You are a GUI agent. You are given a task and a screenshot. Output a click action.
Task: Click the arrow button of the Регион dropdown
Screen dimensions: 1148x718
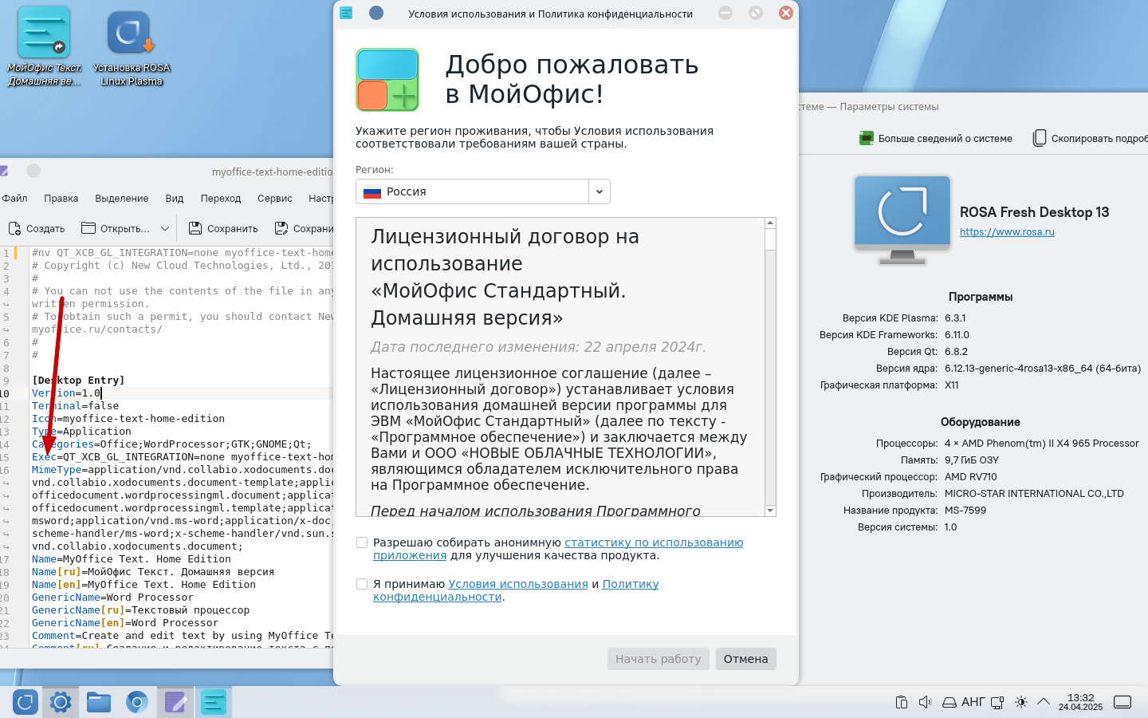(x=600, y=191)
